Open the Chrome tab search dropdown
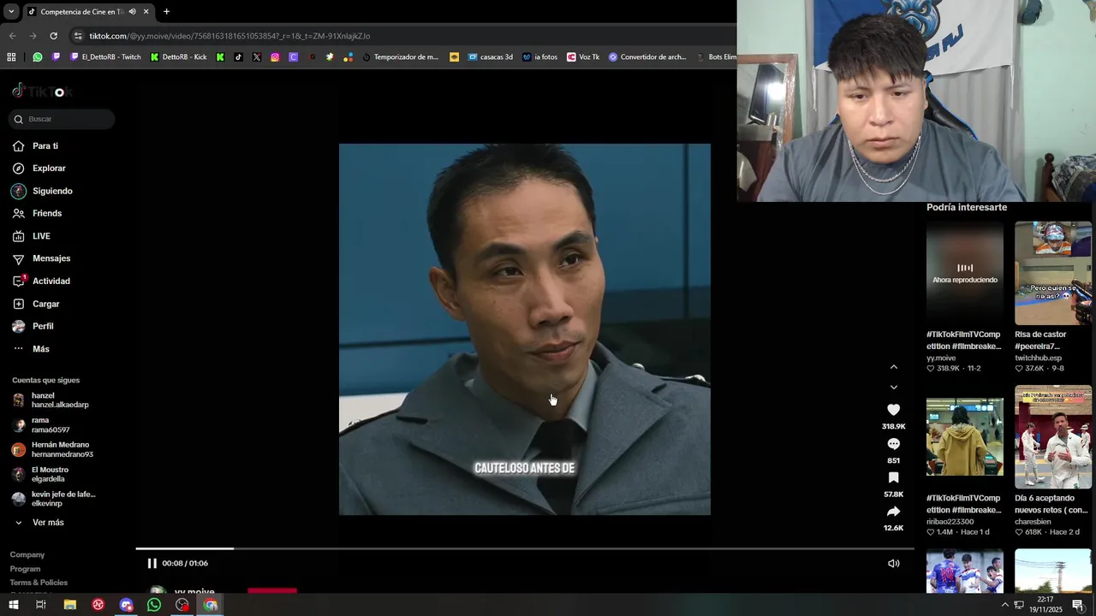 11,12
